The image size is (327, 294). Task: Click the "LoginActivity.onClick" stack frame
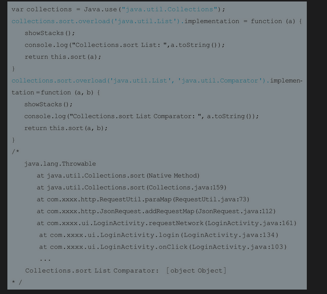(x=163, y=247)
